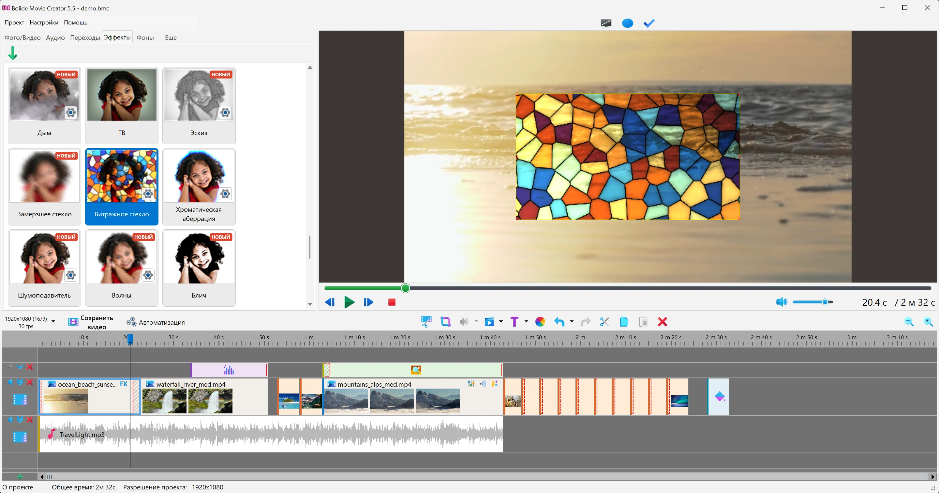Image resolution: width=939 pixels, height=493 pixels.
Task: Open settings gear on Дым effect
Action: pyautogui.click(x=71, y=112)
